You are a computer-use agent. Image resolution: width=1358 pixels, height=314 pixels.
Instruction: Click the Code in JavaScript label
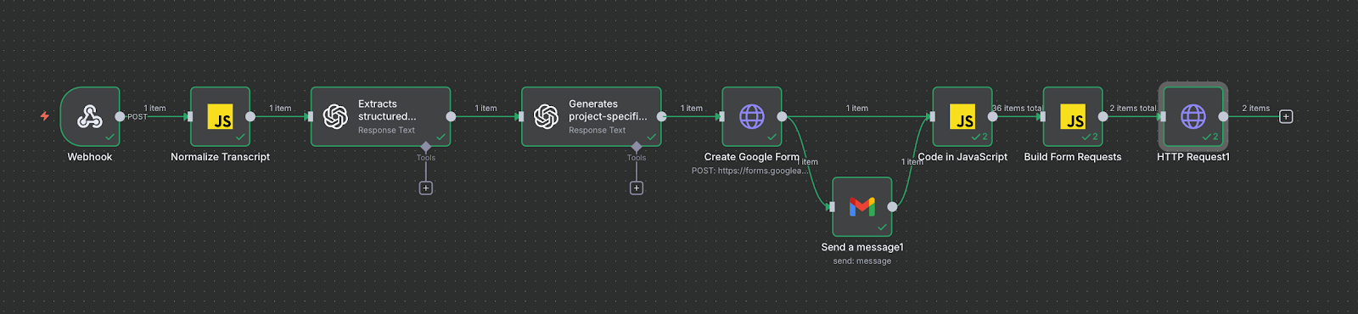[x=962, y=157]
